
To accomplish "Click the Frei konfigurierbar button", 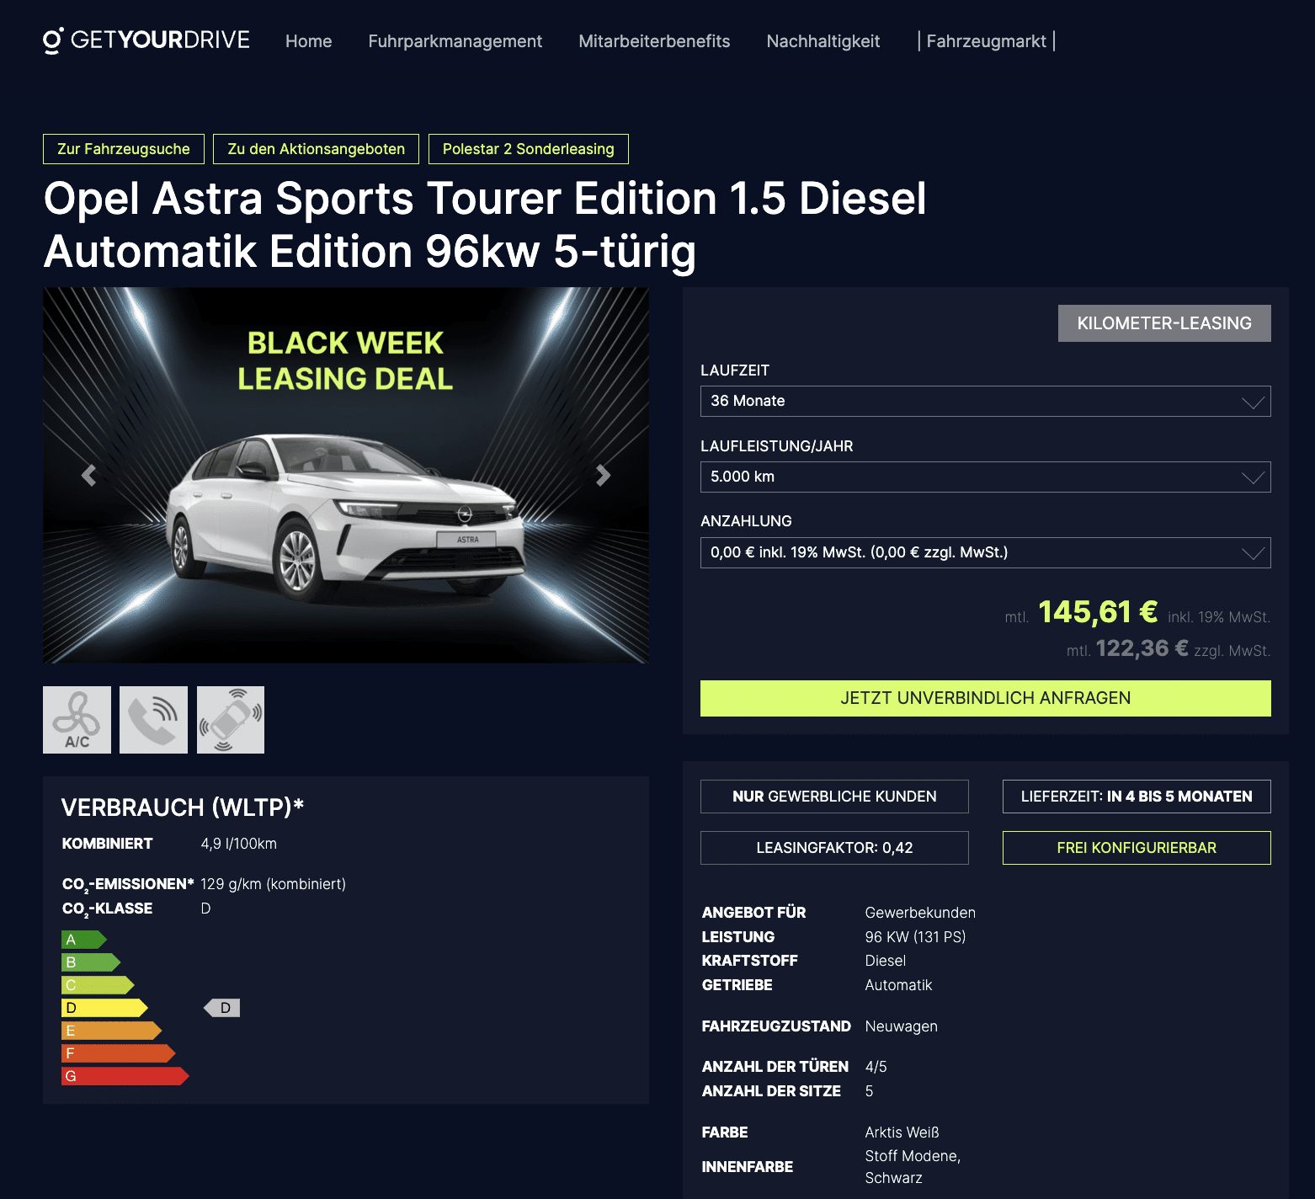I will pyautogui.click(x=1137, y=848).
